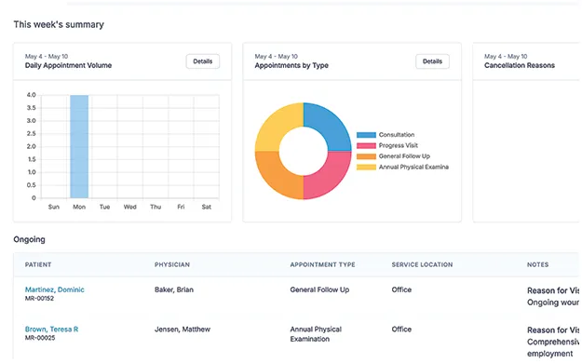Click the Monday bar in volume chart

coord(79,147)
